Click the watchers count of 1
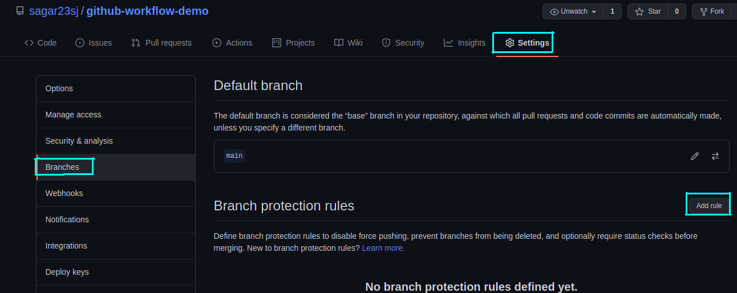The height and width of the screenshot is (293, 737). (612, 11)
